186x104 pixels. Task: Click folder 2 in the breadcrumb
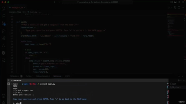24,12
